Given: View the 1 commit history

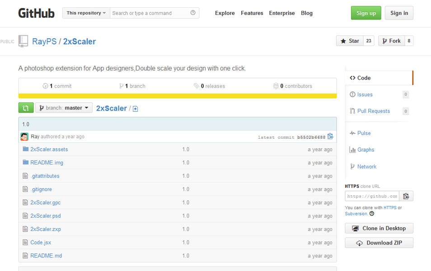Looking at the screenshot, I should (57, 86).
